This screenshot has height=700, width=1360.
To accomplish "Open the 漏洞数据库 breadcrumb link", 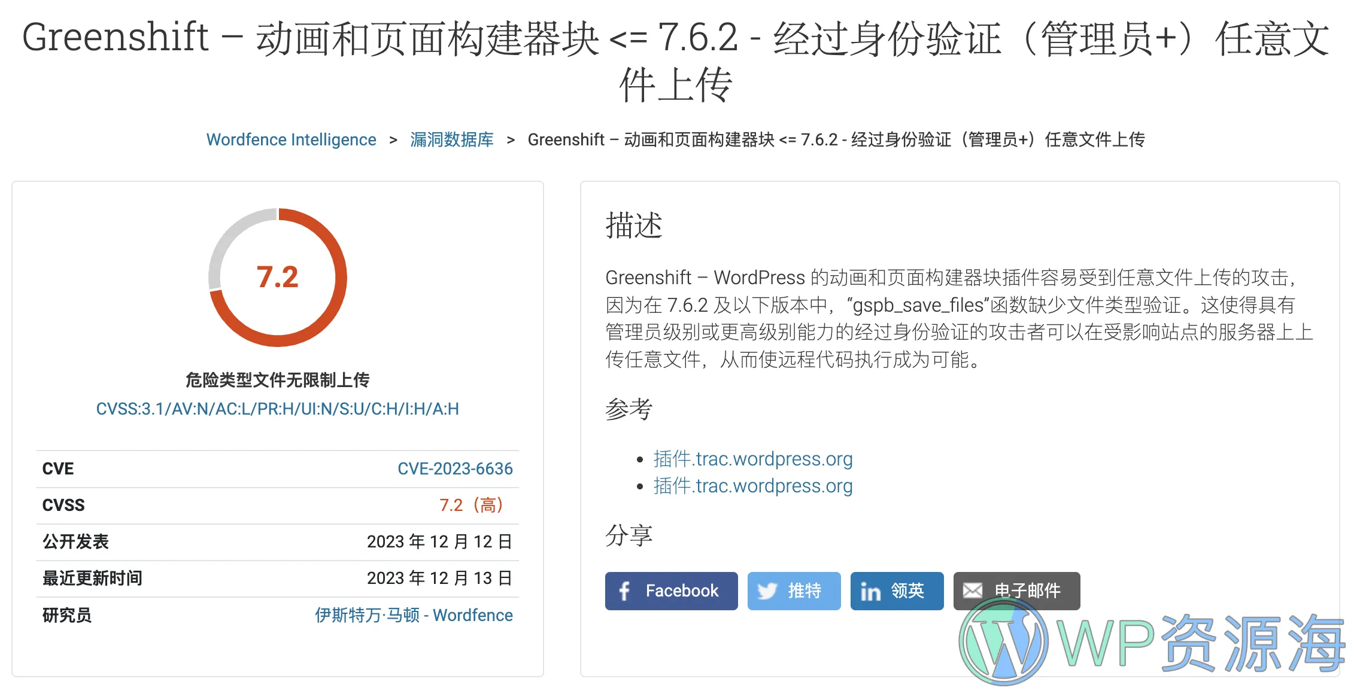I will click(x=452, y=139).
